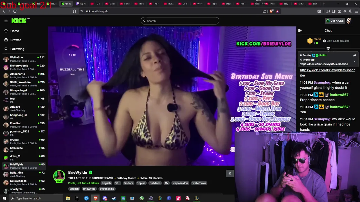The image size is (360, 202).
Task: Click the address bar URL
Action: [97, 11]
